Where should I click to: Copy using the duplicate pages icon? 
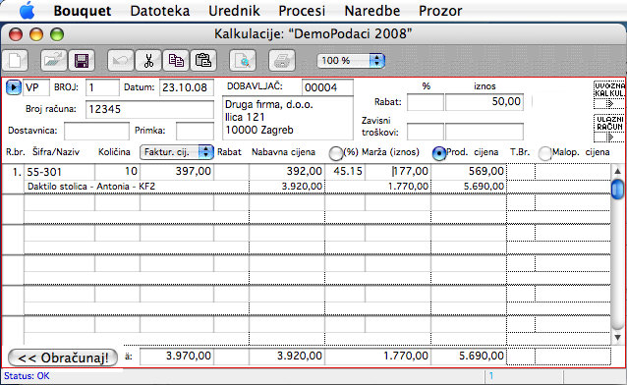176,61
